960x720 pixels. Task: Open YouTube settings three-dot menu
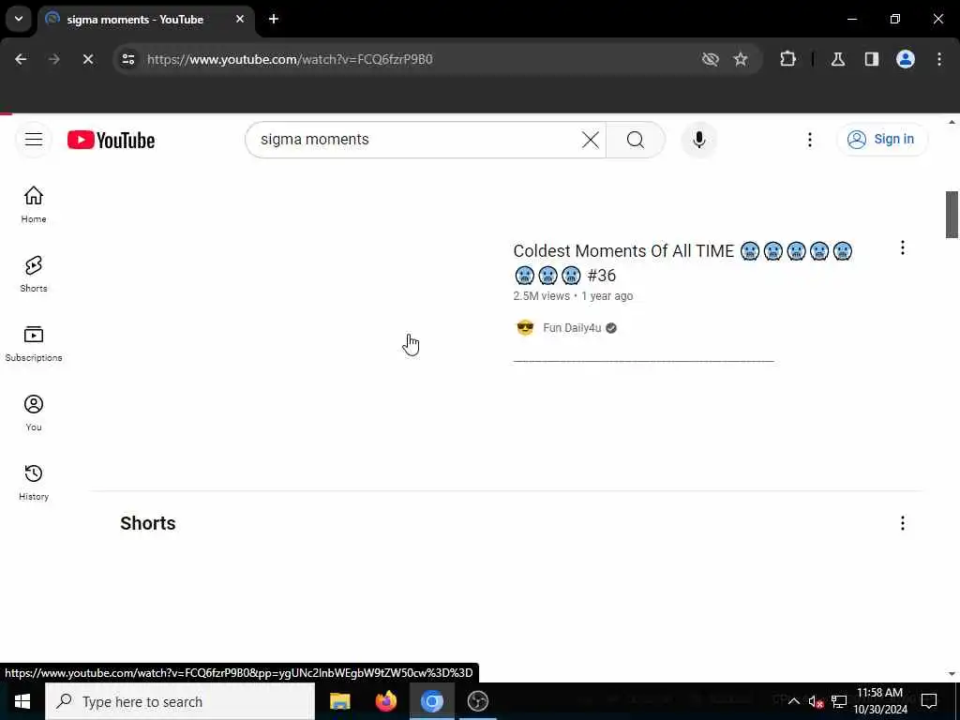809,140
